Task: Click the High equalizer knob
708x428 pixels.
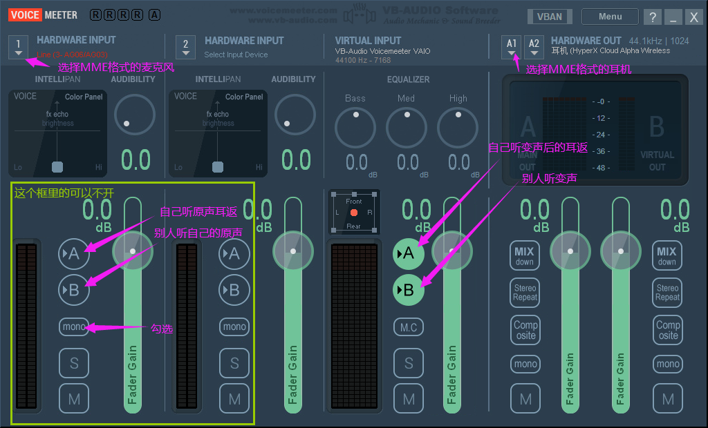Action: click(458, 128)
